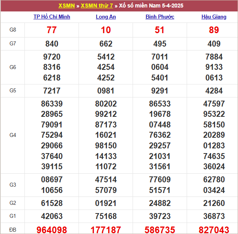Click G4 number 98150
This screenshot has width=238, height=234.
pyautogui.click(x=106, y=146)
